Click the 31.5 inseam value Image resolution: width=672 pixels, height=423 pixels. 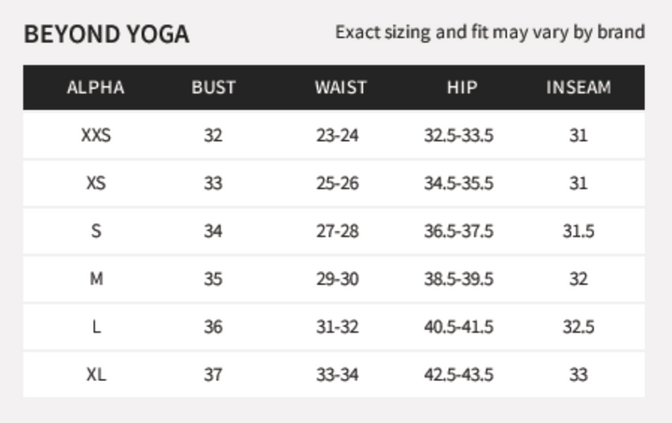(579, 231)
